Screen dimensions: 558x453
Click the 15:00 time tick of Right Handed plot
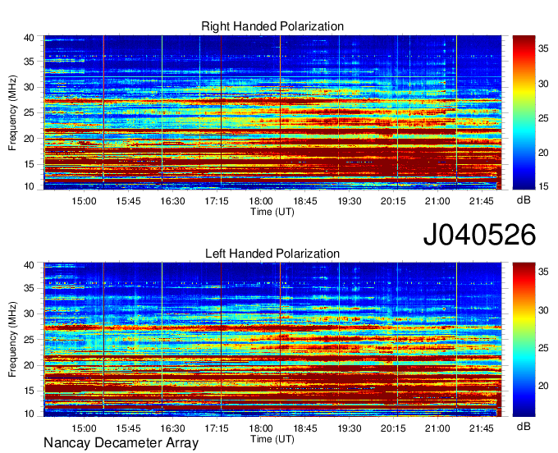pyautogui.click(x=84, y=201)
